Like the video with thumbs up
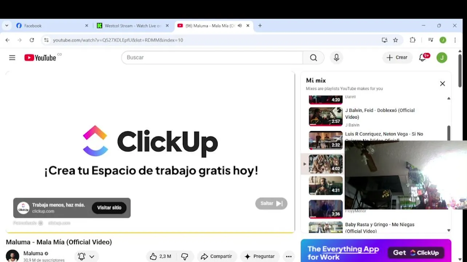This screenshot has width=467, height=262. 160,257
